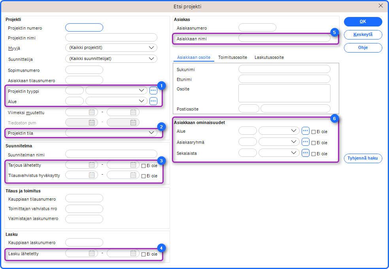This screenshot has width=389, height=269.
Task: Focus the Kauppiaan tilausnumero field
Action: [84, 198]
